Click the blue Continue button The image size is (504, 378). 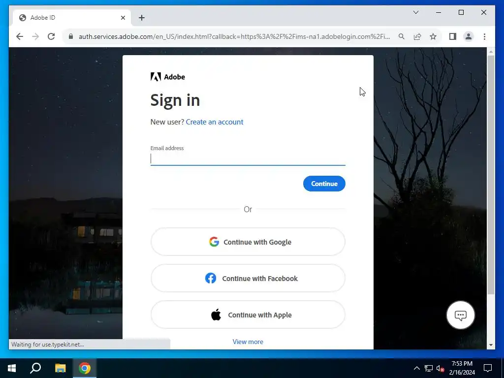point(324,184)
